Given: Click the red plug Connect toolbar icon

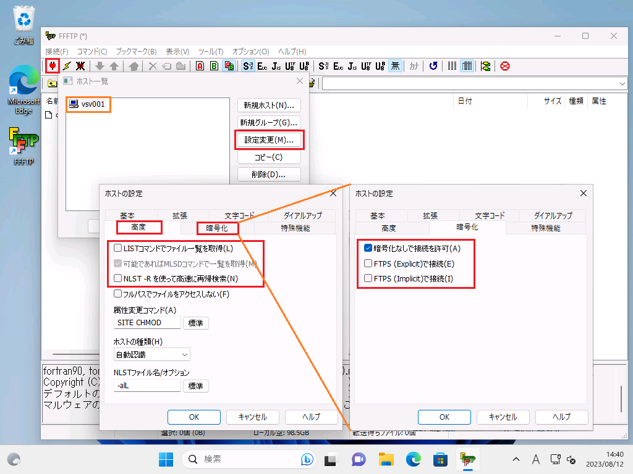Looking at the screenshot, I should click(x=53, y=66).
